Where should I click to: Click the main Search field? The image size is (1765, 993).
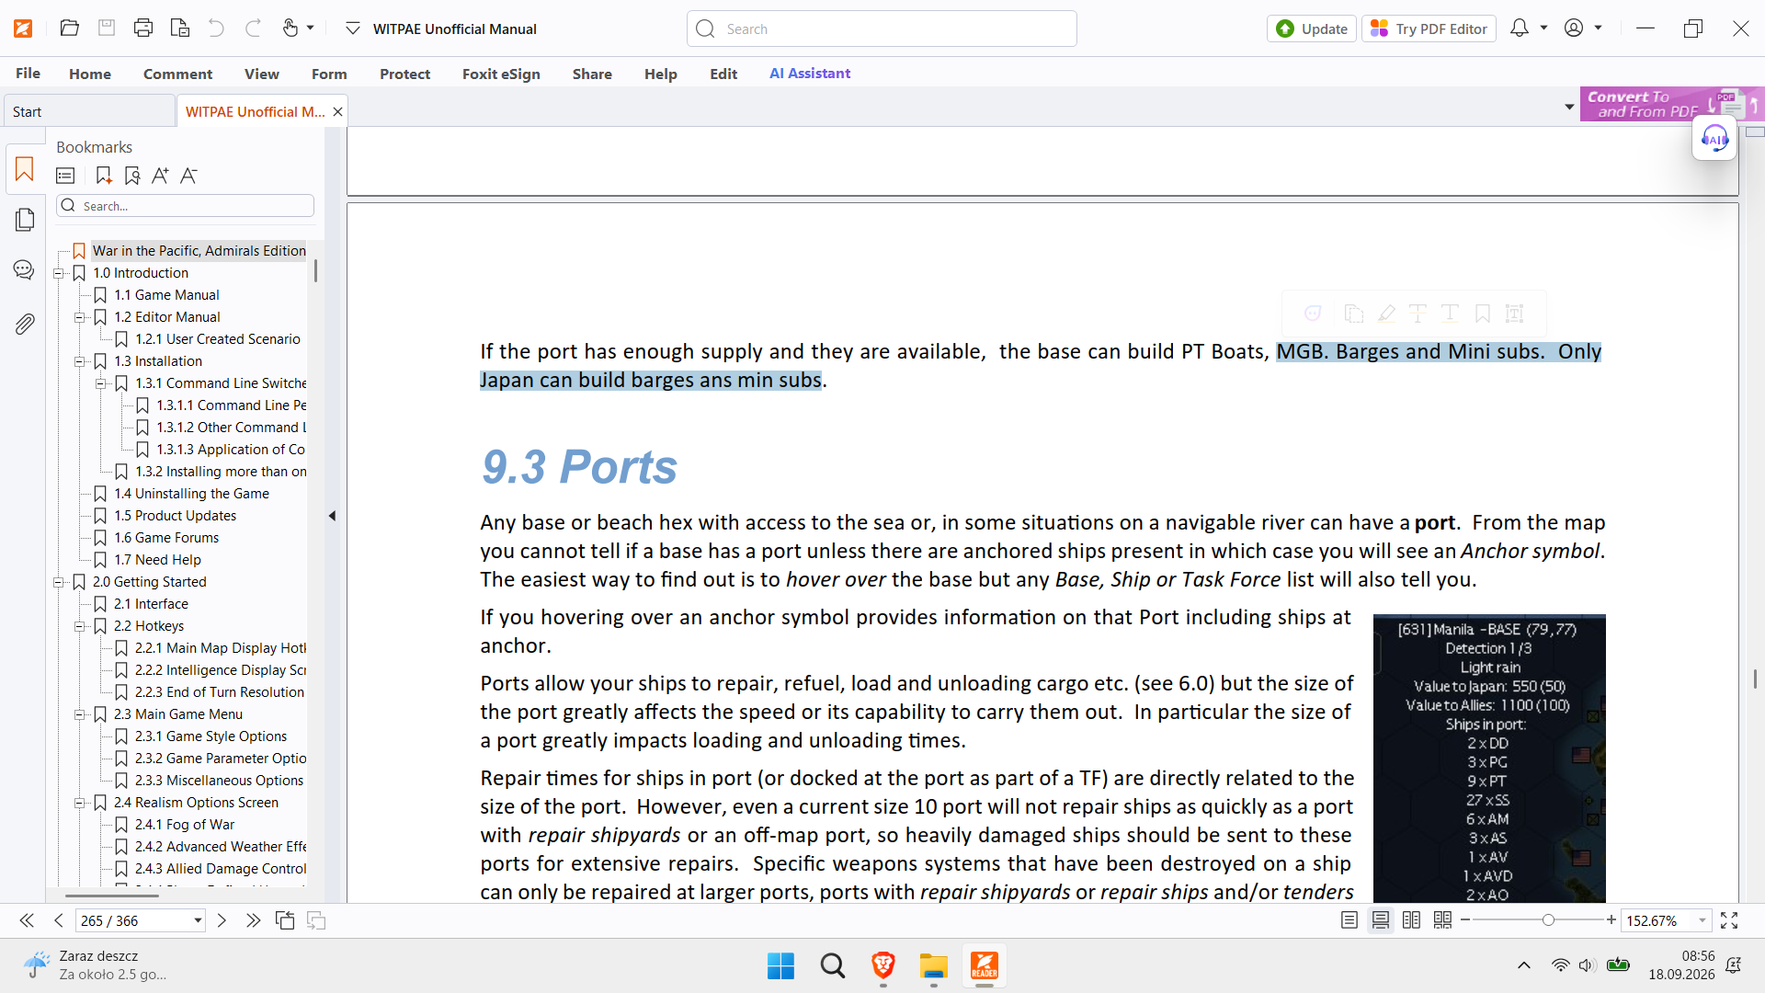tap(882, 29)
